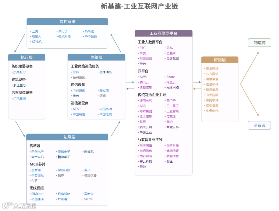
Task: Click the PTC link under 工业大数据平台
Action: tap(142, 48)
